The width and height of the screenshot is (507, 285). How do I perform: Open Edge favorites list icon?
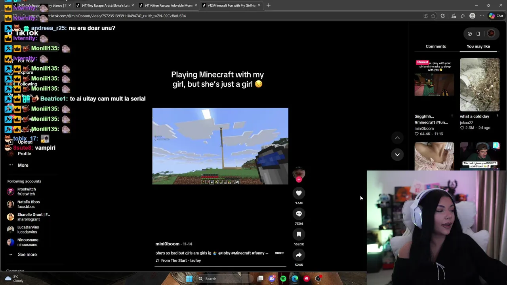pos(463,16)
